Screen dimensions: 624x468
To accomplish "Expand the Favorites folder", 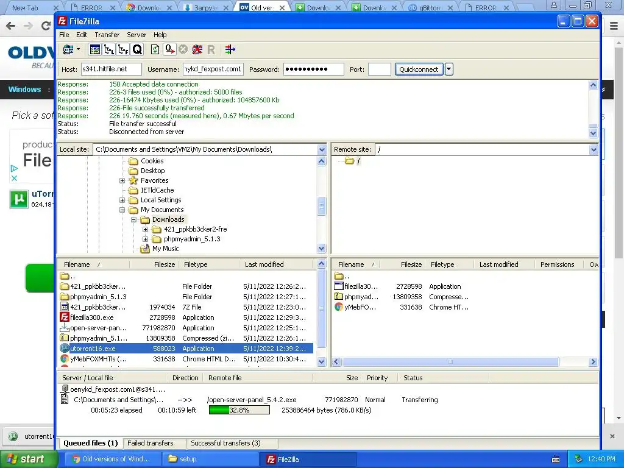I will click(x=122, y=180).
